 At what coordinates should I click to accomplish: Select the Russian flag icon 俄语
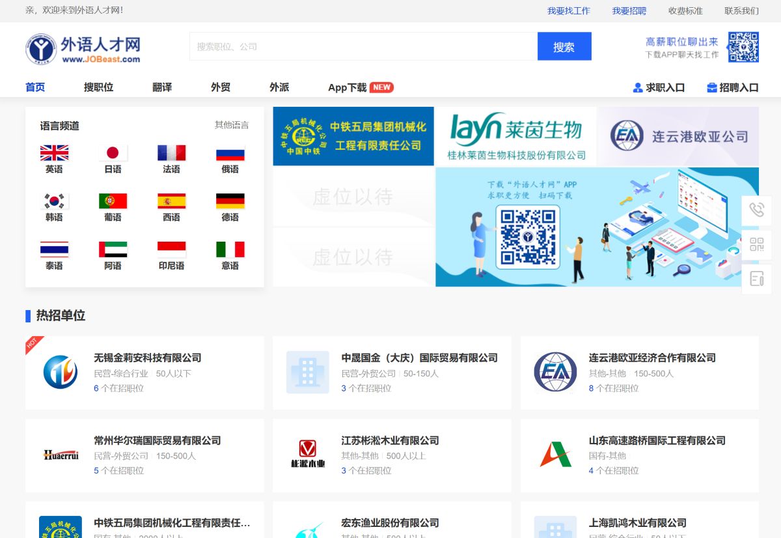(x=230, y=153)
